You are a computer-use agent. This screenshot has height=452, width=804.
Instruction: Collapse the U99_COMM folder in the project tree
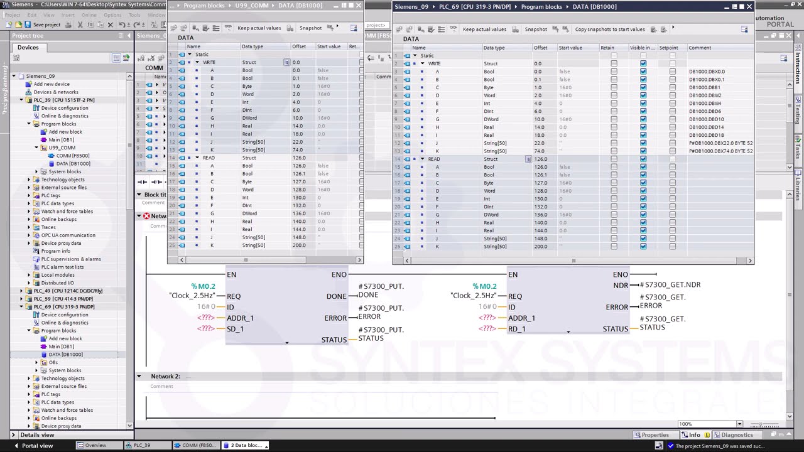click(36, 148)
